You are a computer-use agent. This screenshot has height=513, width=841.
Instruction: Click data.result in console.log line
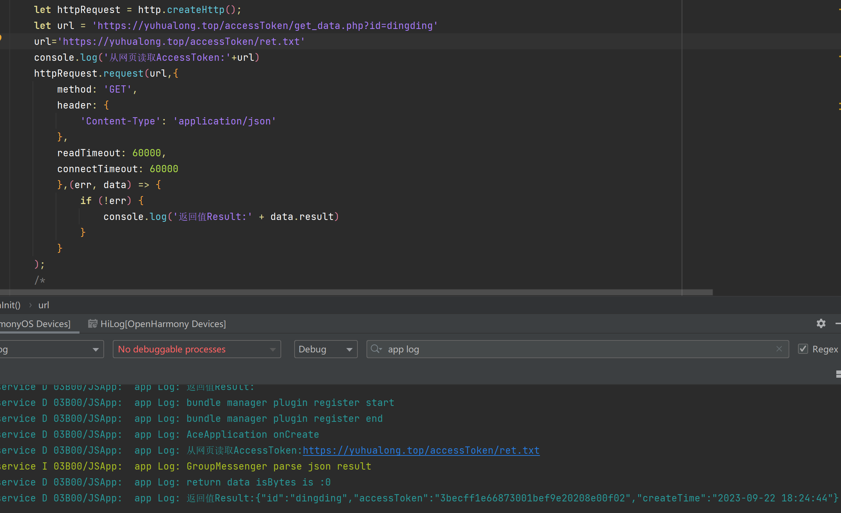tap(302, 217)
